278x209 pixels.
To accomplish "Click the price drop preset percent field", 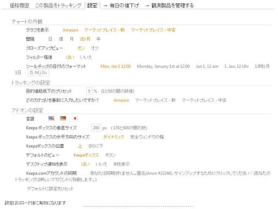I will coord(89,91).
